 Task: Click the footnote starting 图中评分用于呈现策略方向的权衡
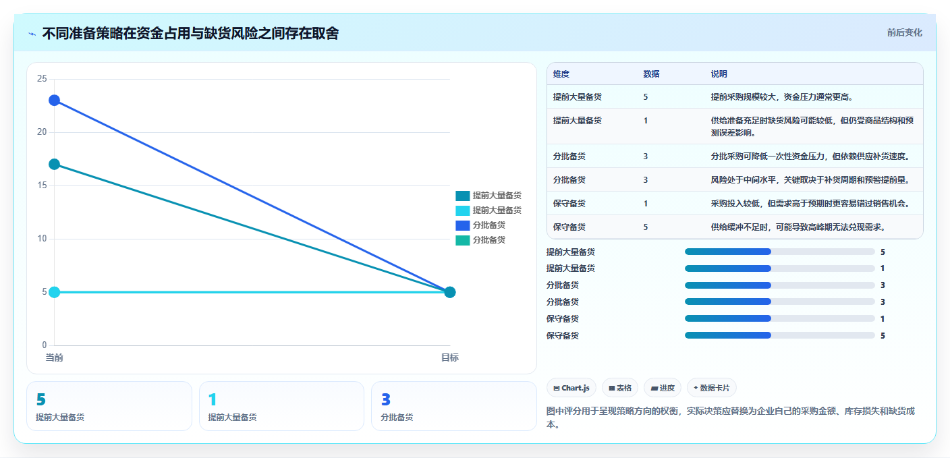(x=730, y=418)
